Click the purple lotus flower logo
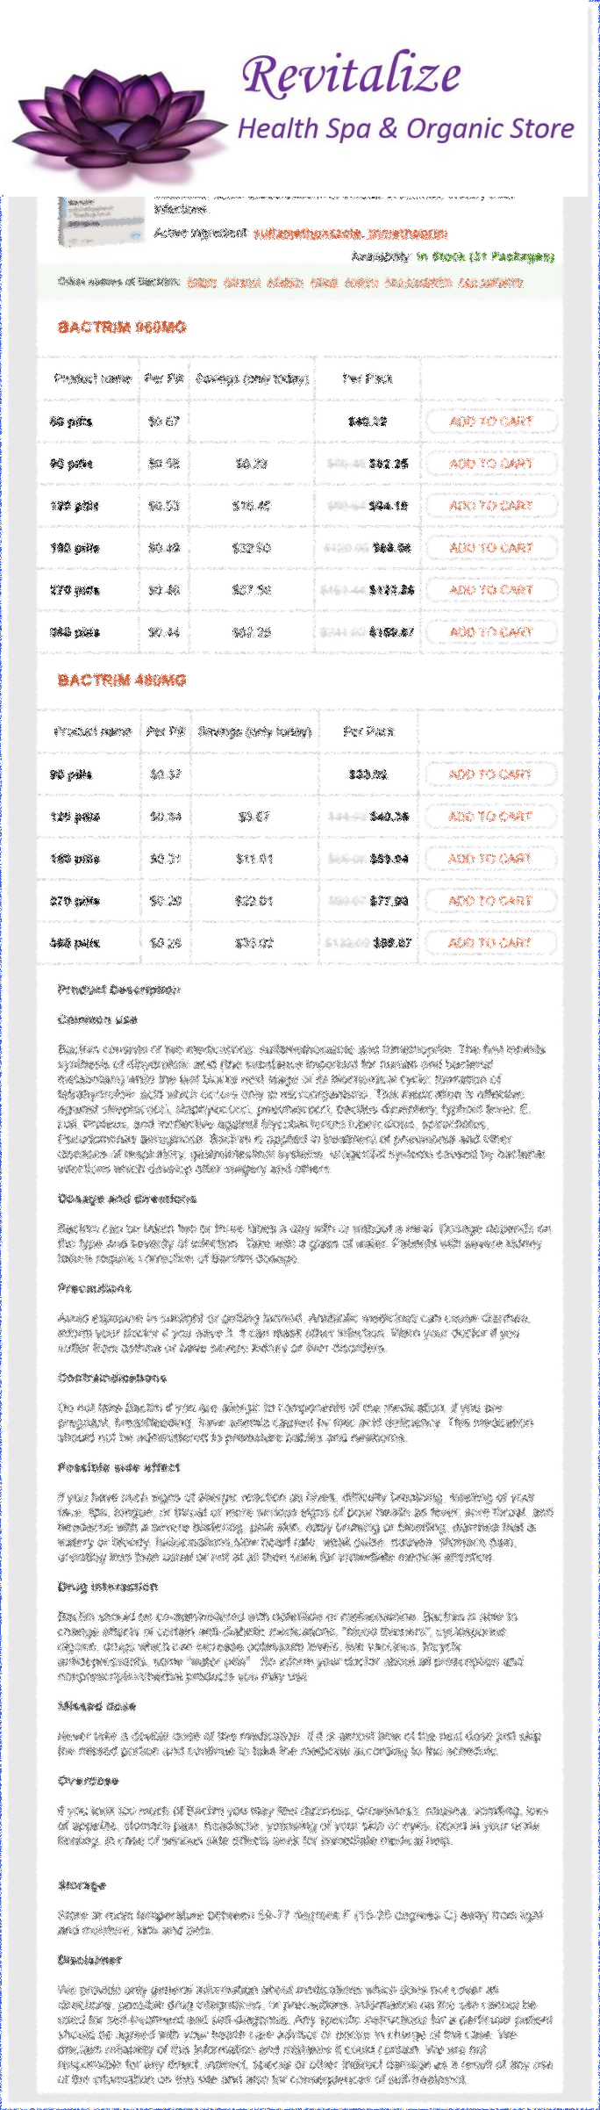This screenshot has width=600, height=2110. tap(118, 123)
